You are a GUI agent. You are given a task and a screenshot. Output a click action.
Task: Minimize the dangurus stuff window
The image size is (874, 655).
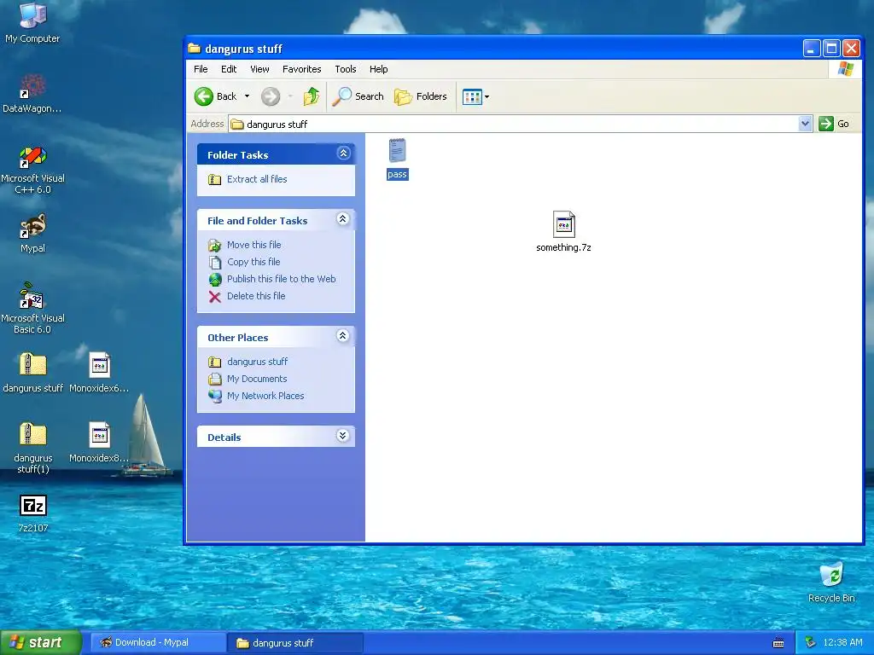point(811,49)
